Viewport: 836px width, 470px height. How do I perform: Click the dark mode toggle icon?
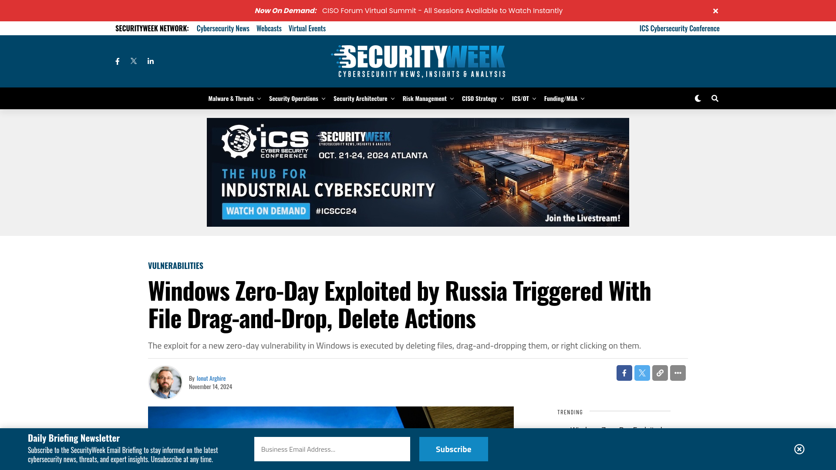[698, 98]
